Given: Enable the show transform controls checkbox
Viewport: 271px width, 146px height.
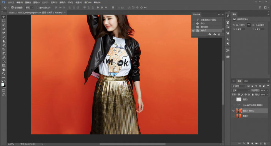Looking at the screenshot, I should click(37, 8).
